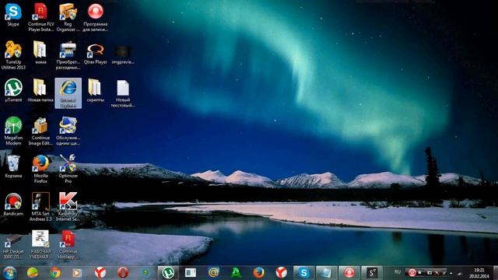Screen dimensions: 498x280
Task: Show hidden system tray icons
Action: coord(451,273)
